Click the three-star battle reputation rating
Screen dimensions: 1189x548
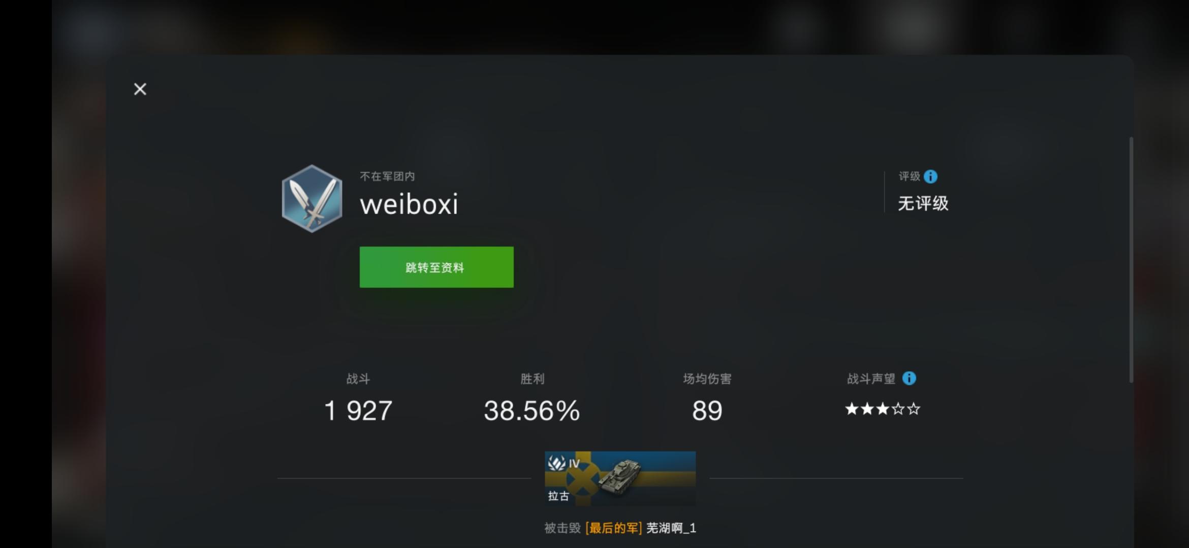click(x=883, y=409)
